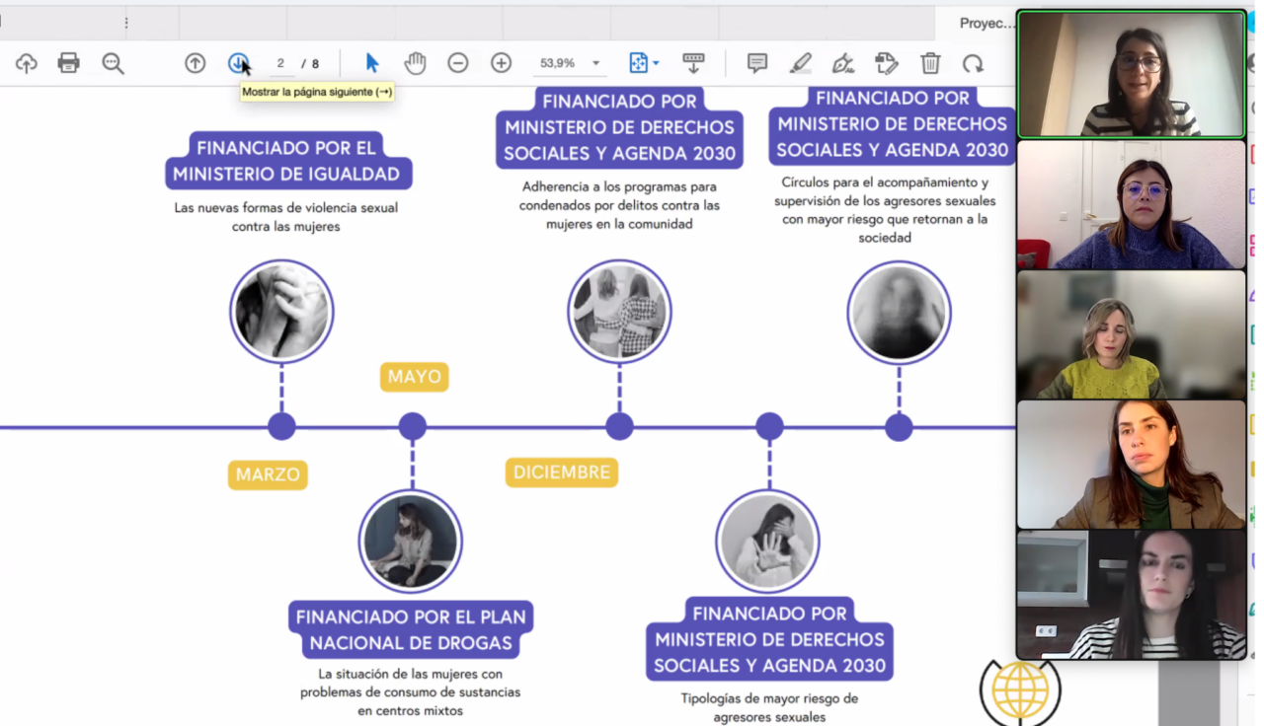
Task: Switch to the hand pan tool
Action: (x=415, y=63)
